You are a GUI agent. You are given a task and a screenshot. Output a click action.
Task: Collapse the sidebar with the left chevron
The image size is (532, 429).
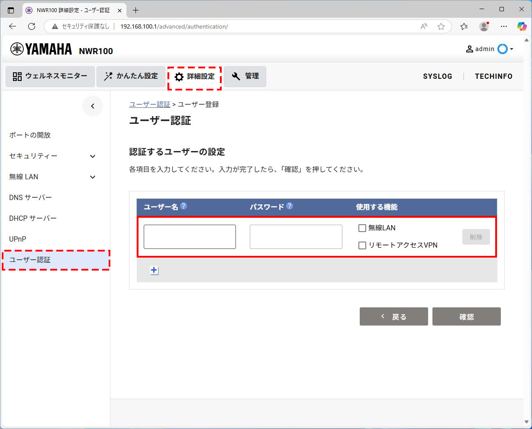93,106
